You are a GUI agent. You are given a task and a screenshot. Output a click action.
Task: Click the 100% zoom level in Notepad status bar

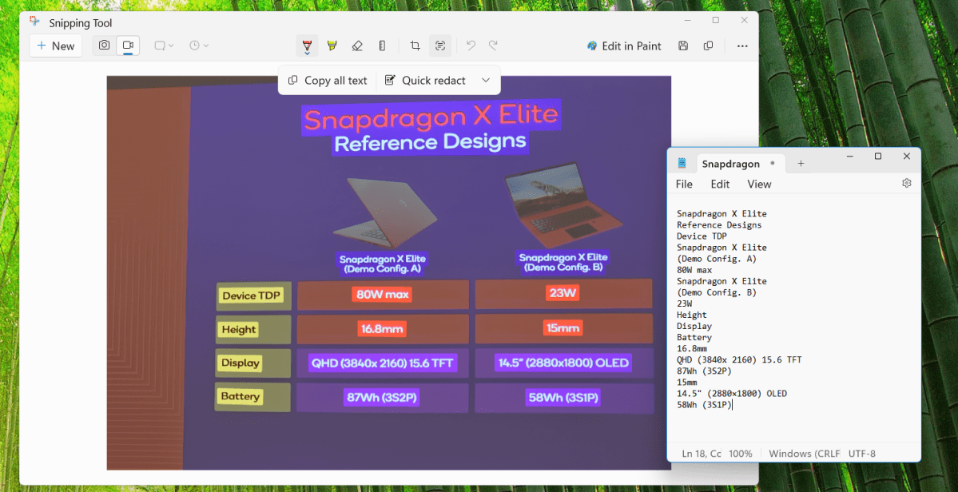741,454
